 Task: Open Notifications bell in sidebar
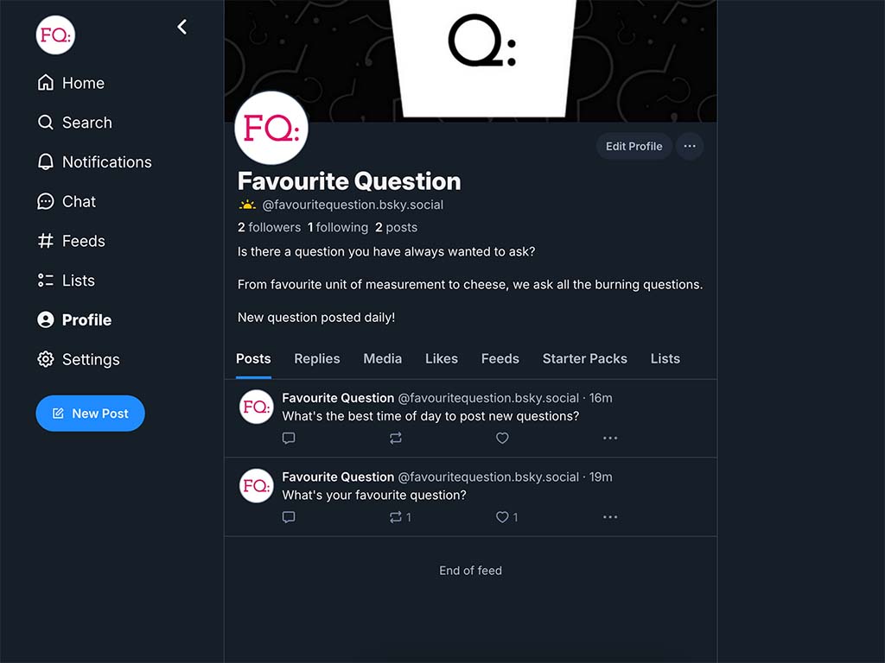click(x=94, y=161)
